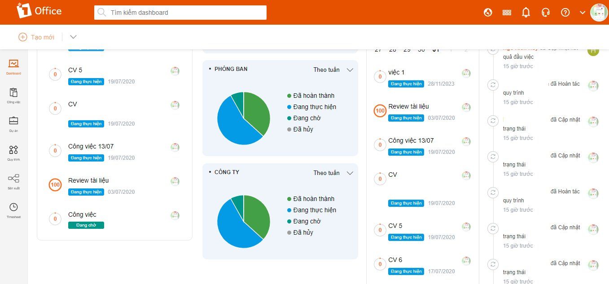This screenshot has height=284, width=609.
Task: Click the help question mark icon
Action: [x=565, y=13]
